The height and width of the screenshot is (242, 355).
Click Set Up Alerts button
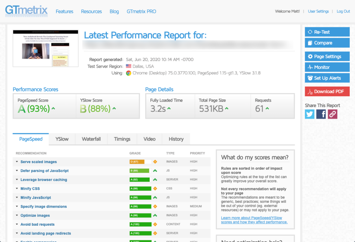click(327, 78)
